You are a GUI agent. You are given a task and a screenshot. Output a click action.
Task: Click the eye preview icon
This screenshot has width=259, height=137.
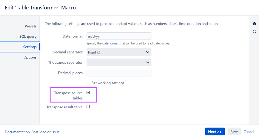tap(254, 24)
